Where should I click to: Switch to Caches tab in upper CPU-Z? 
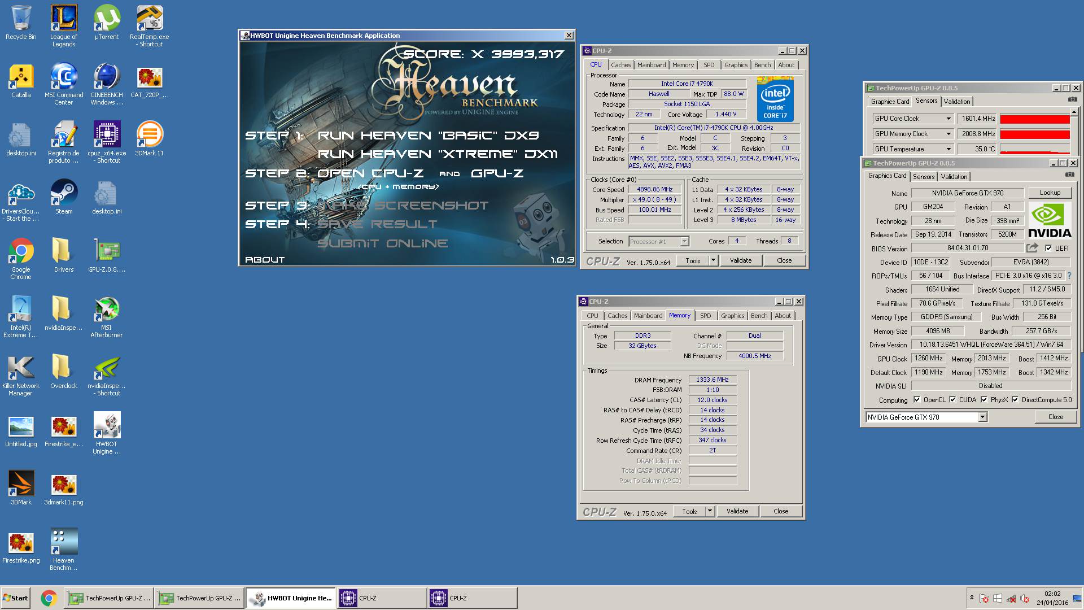620,65
